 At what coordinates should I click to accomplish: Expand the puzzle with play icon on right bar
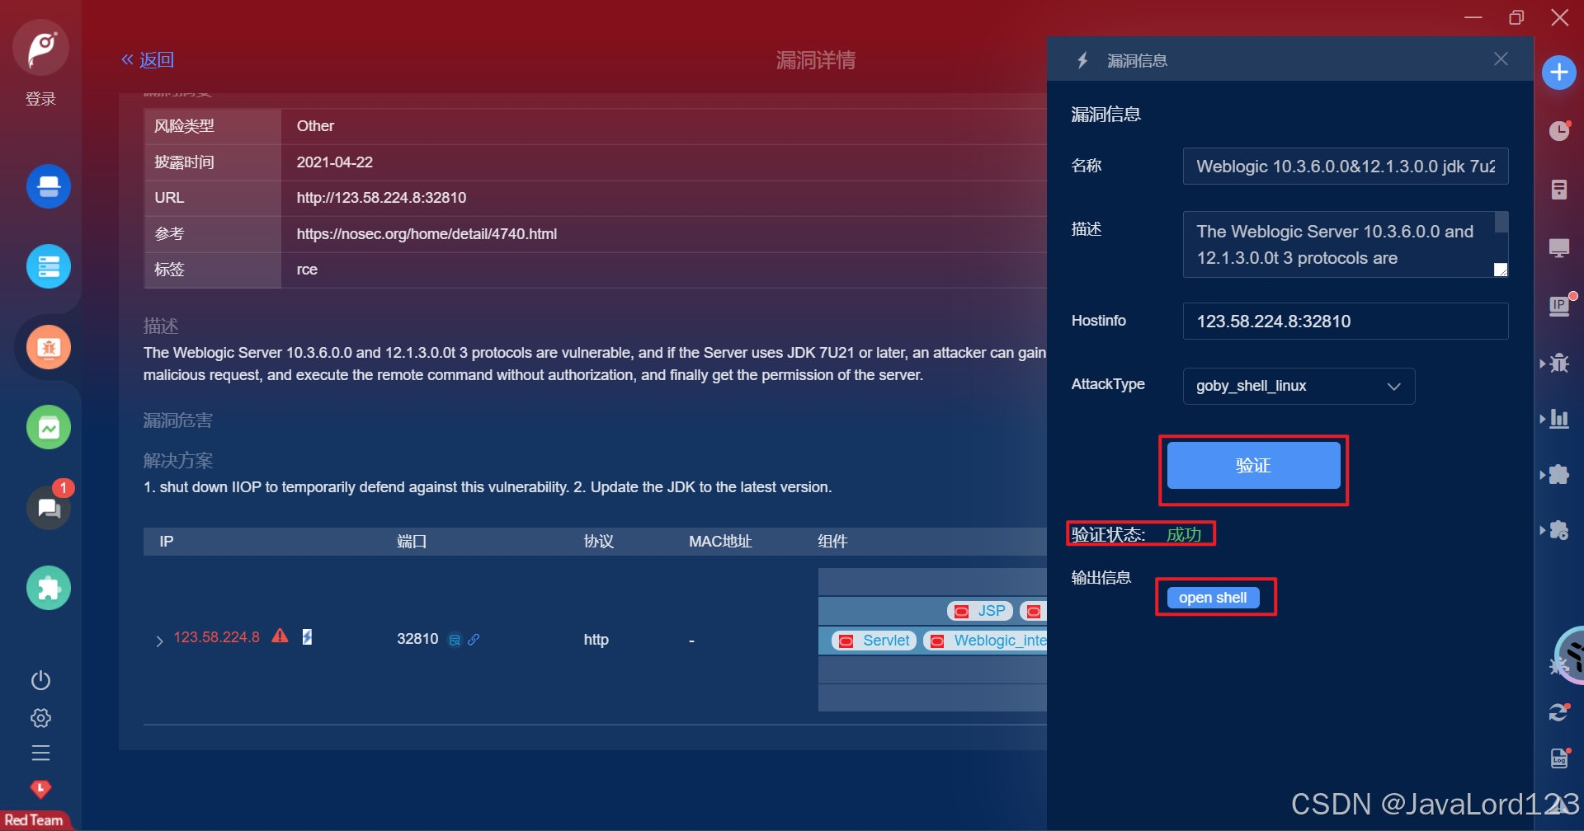coord(1558,531)
